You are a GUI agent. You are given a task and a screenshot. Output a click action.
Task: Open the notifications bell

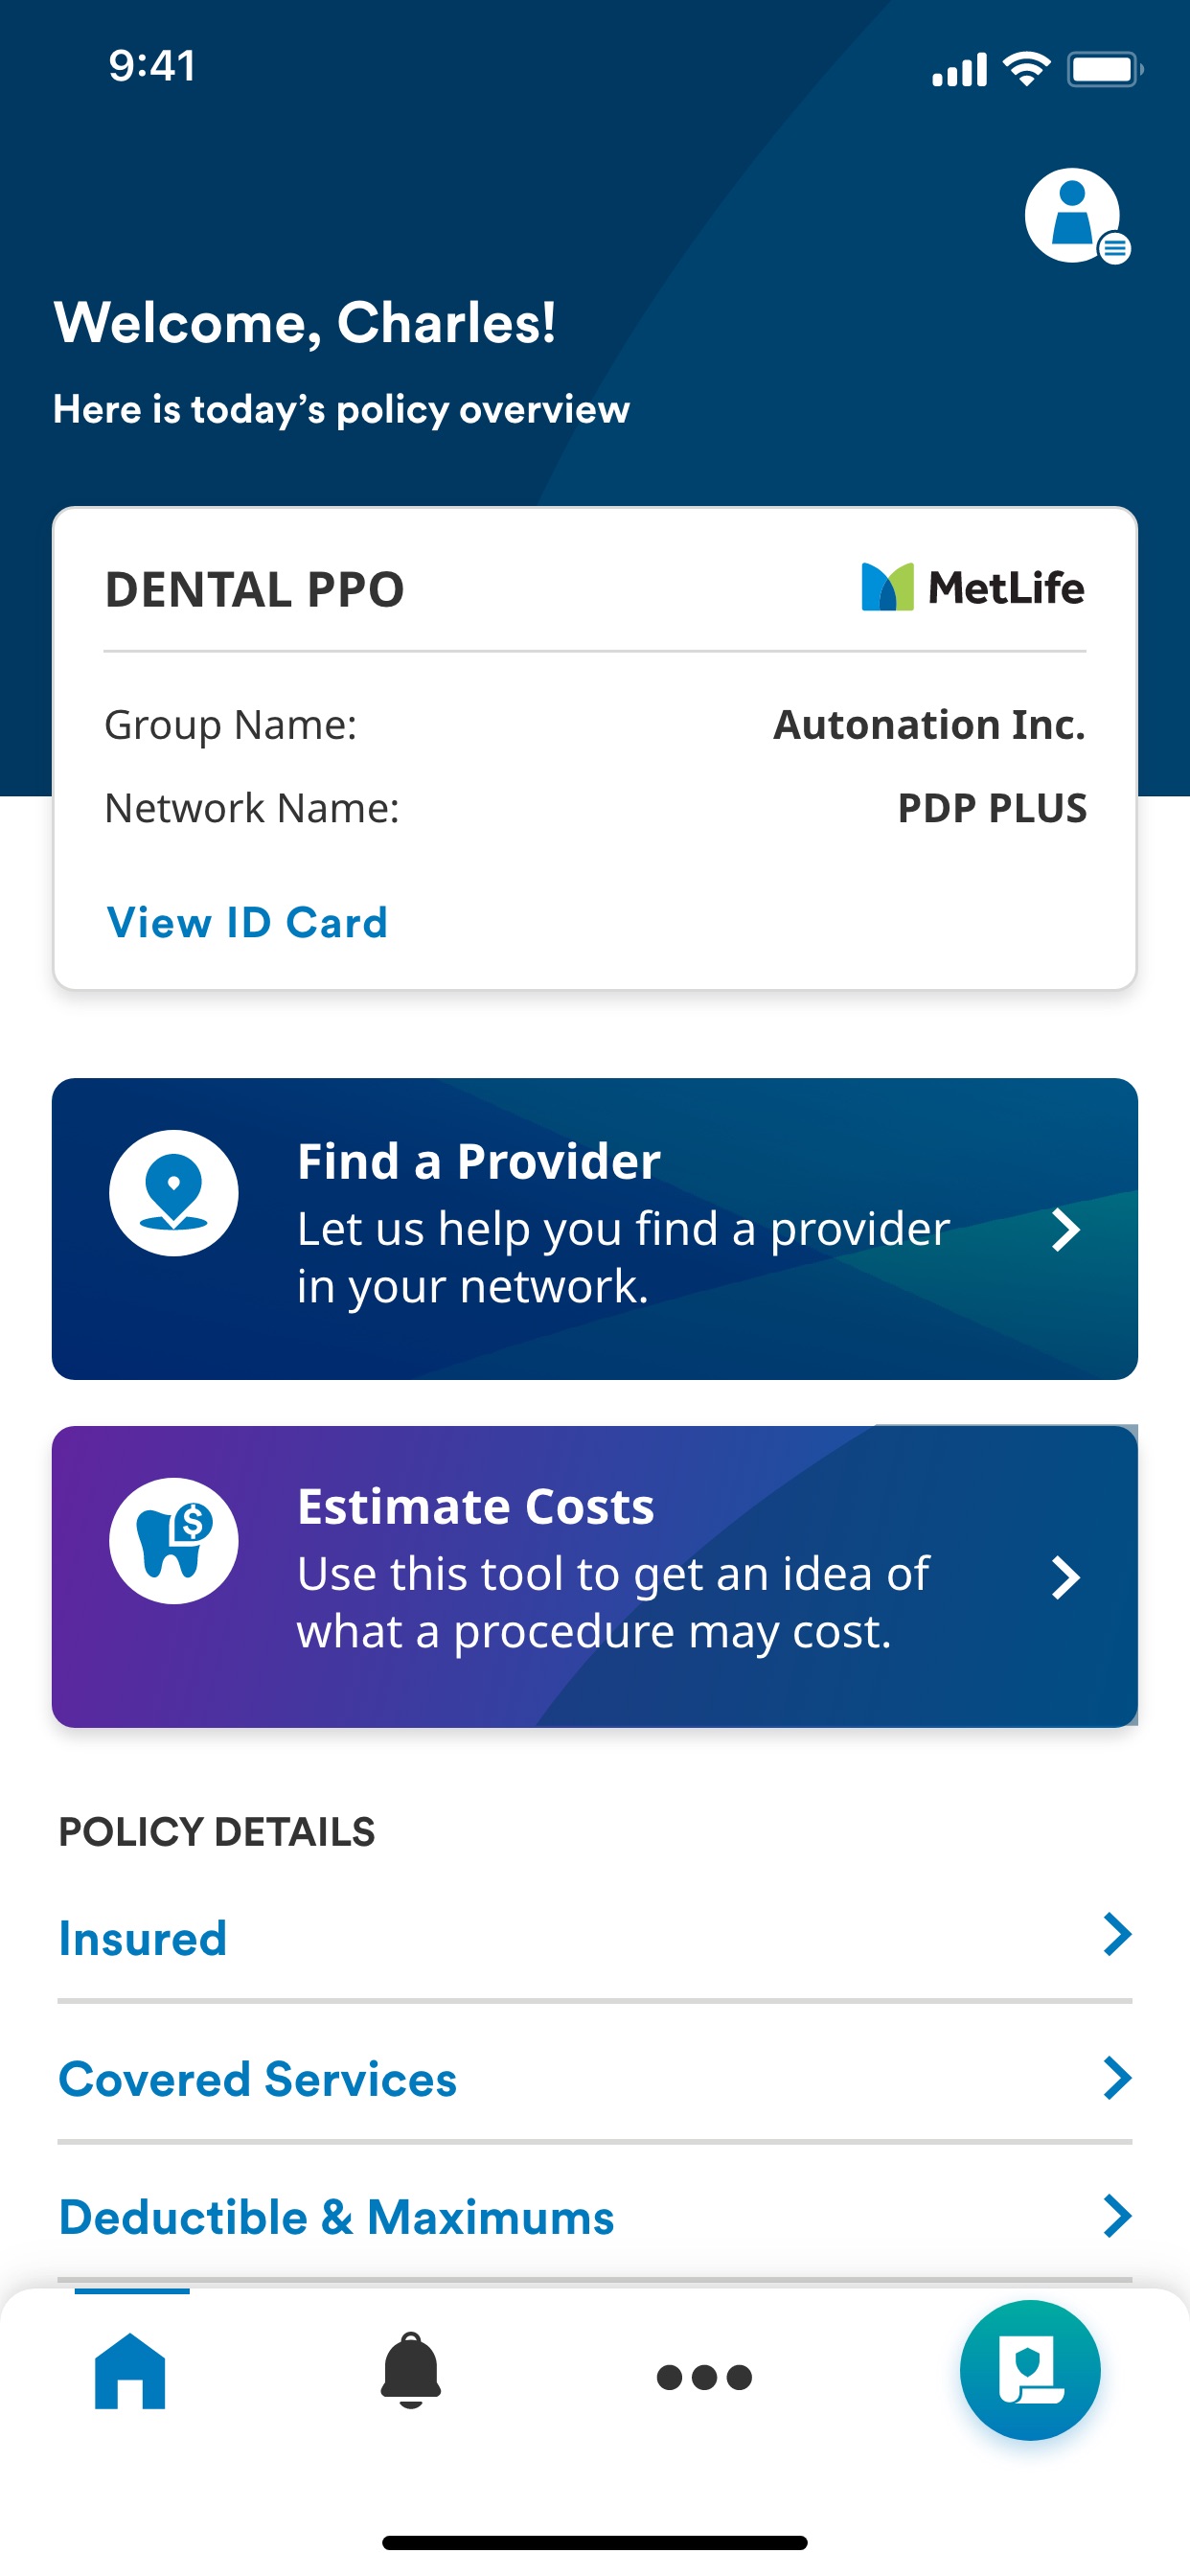(410, 2371)
